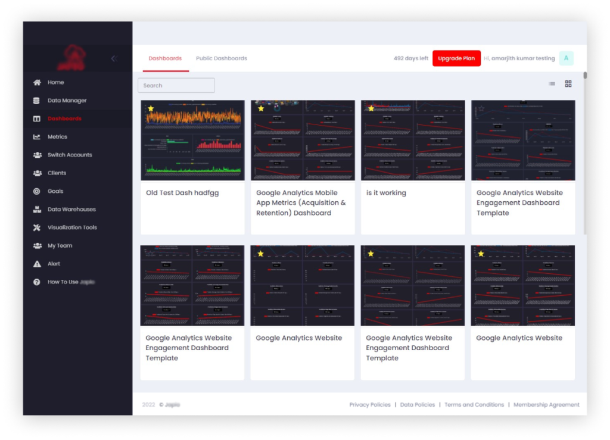Switch the dashboards to list view

pos(552,84)
